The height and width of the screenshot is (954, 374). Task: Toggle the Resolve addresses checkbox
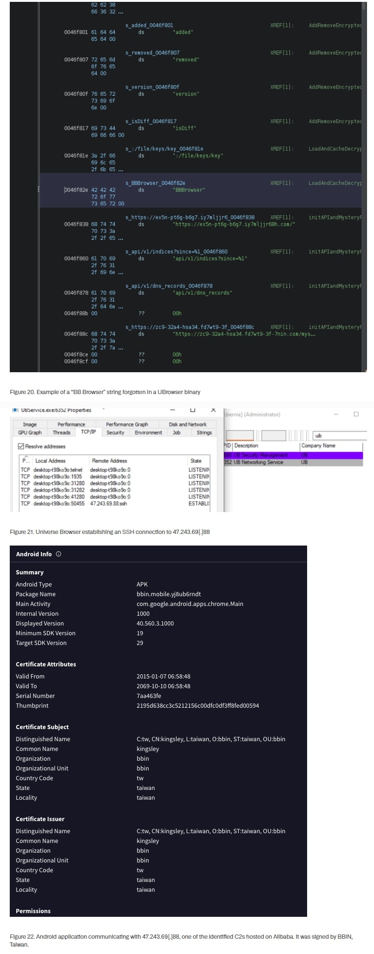point(21,446)
